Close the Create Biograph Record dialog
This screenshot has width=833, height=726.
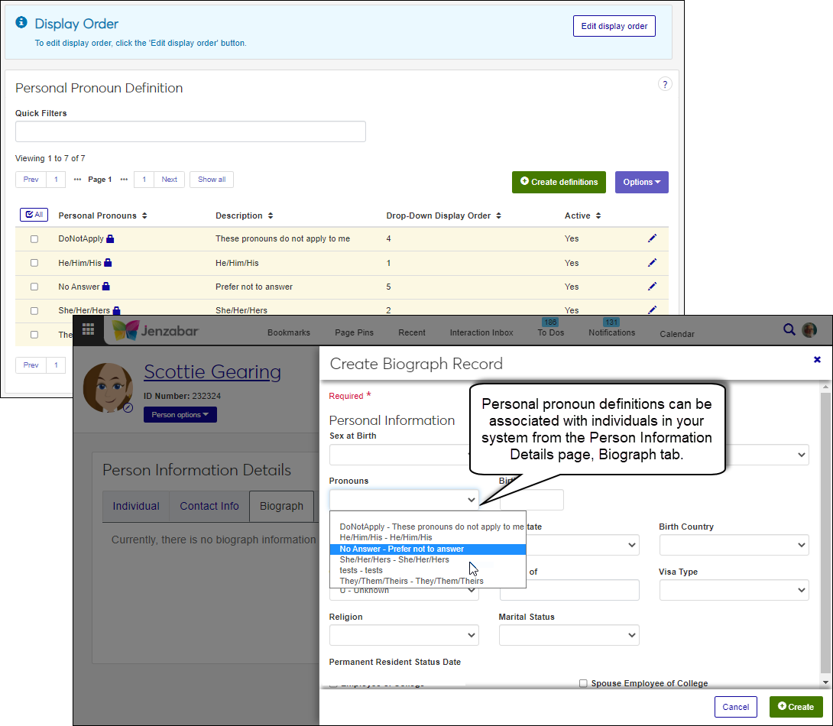coord(817,359)
